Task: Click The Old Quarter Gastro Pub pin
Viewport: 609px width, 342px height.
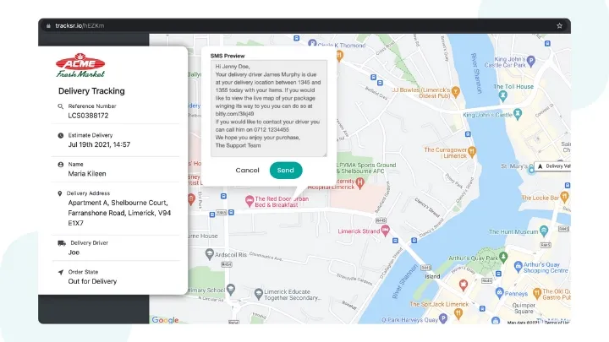Action: point(537,294)
